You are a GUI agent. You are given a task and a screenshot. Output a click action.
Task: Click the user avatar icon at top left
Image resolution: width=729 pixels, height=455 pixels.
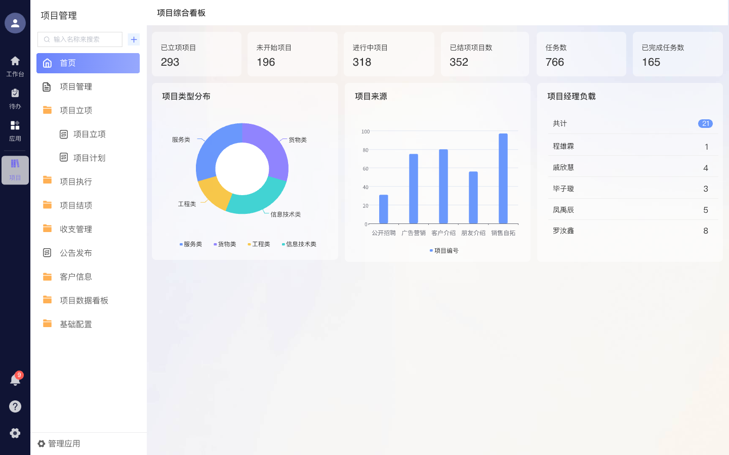[15, 23]
